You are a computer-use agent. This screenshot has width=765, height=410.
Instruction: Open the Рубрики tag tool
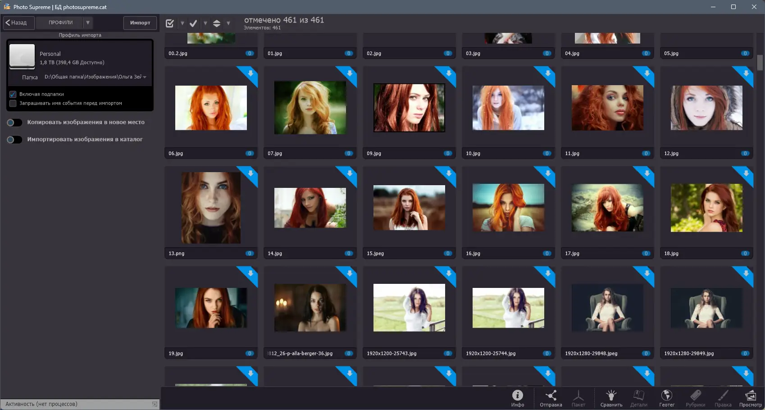[695, 398]
